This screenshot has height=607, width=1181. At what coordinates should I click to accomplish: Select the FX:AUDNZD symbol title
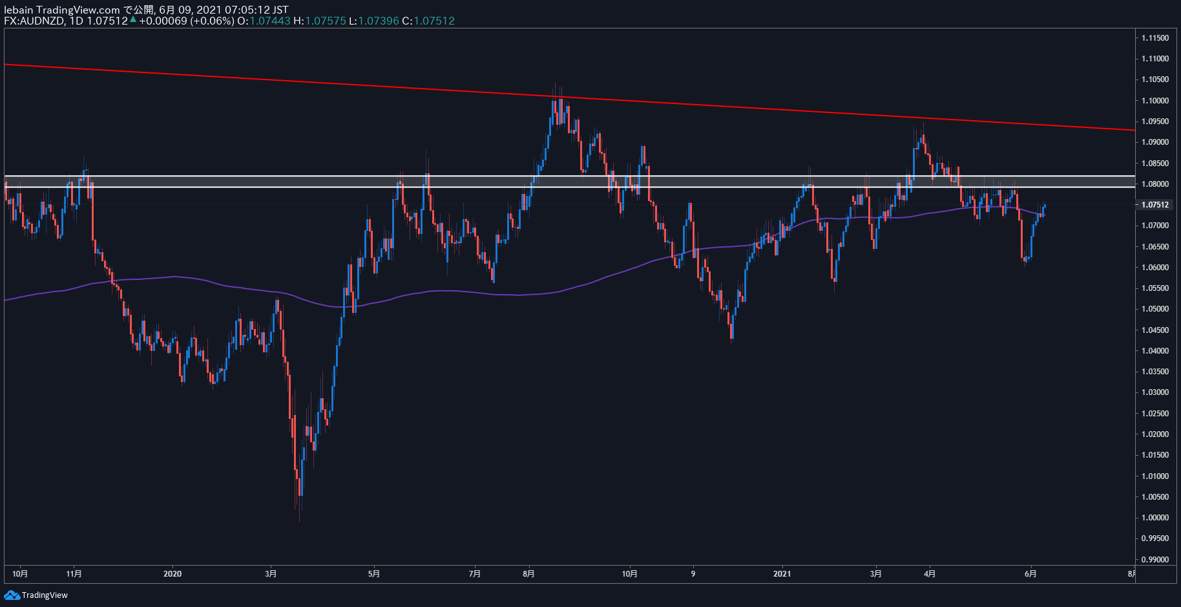[34, 21]
